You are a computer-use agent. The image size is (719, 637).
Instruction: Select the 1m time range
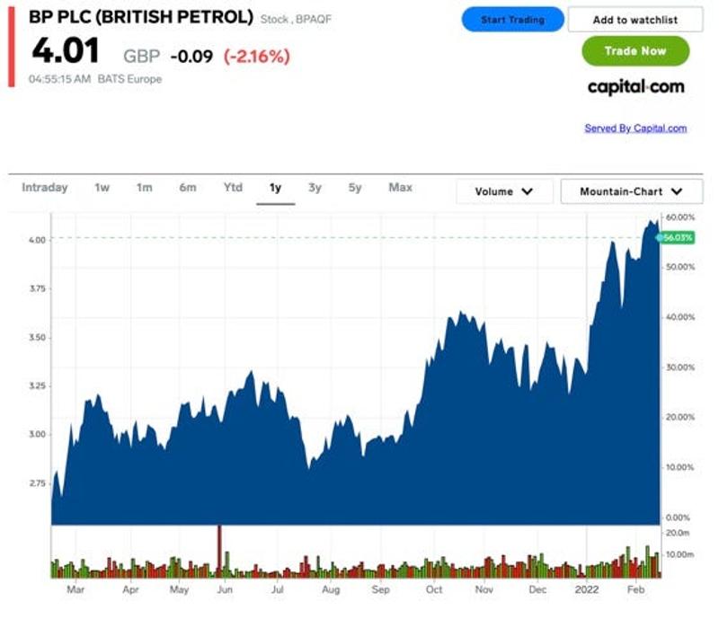coord(144,188)
